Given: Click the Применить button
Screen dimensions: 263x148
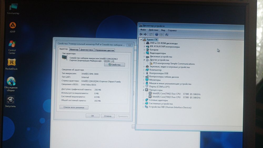Looking at the screenshot, I should click(x=123, y=116).
